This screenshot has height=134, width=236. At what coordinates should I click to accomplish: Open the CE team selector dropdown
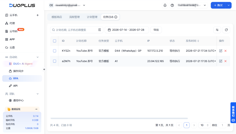67,5
